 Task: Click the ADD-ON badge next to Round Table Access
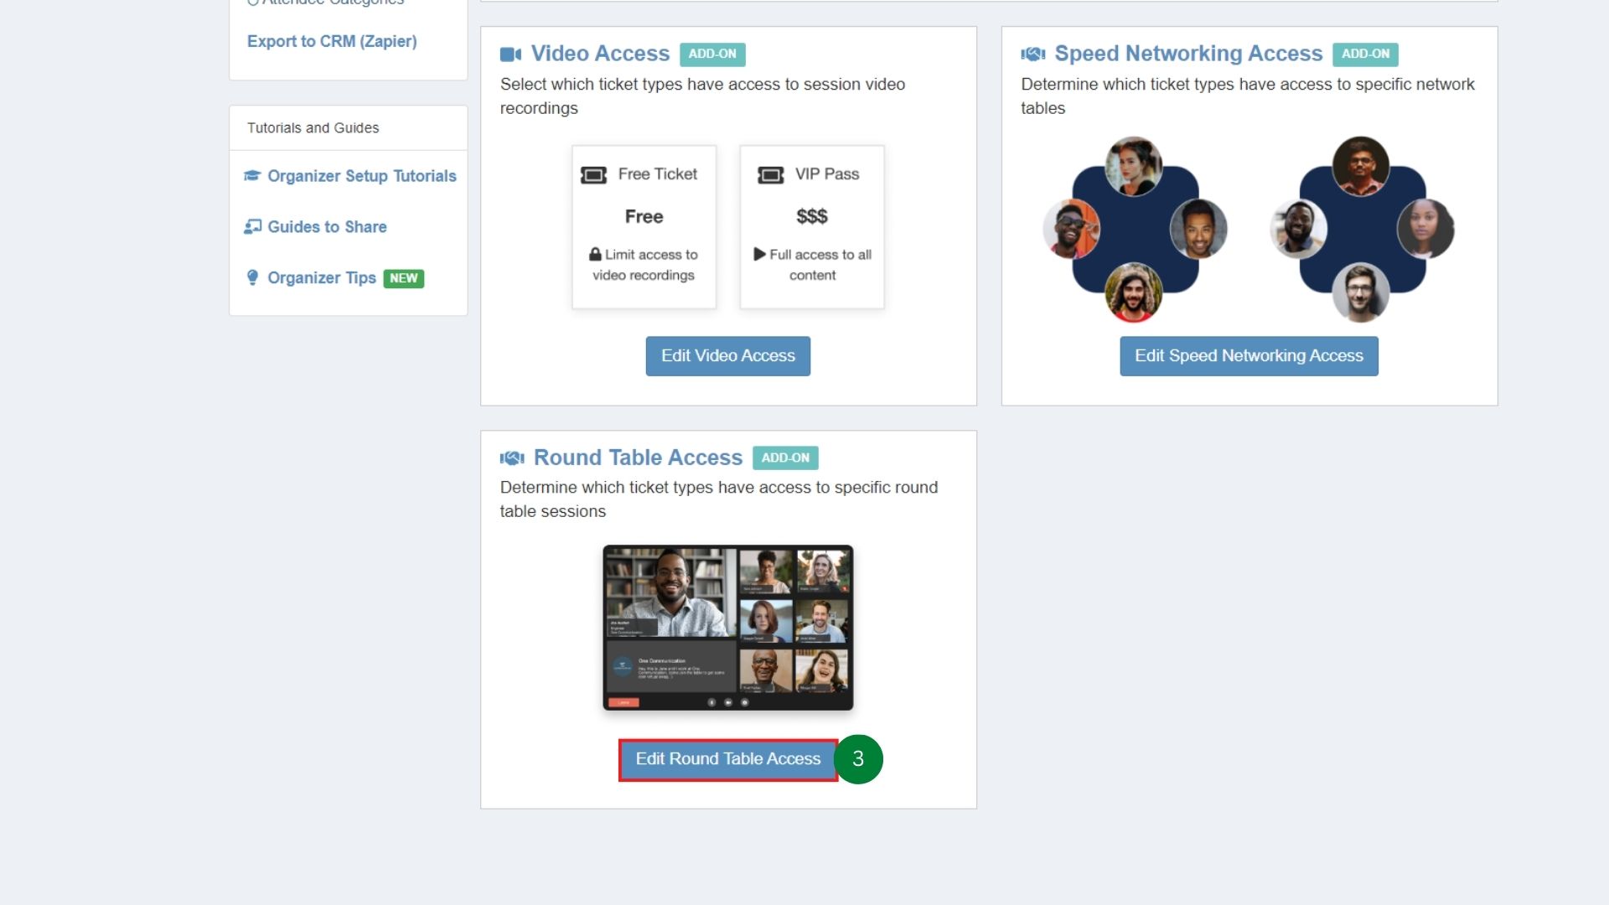(x=785, y=458)
